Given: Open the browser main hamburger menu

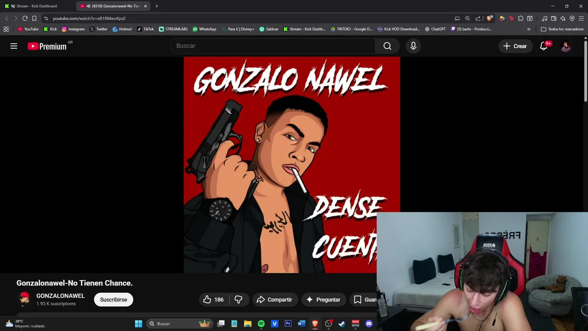Looking at the screenshot, I should (581, 18).
